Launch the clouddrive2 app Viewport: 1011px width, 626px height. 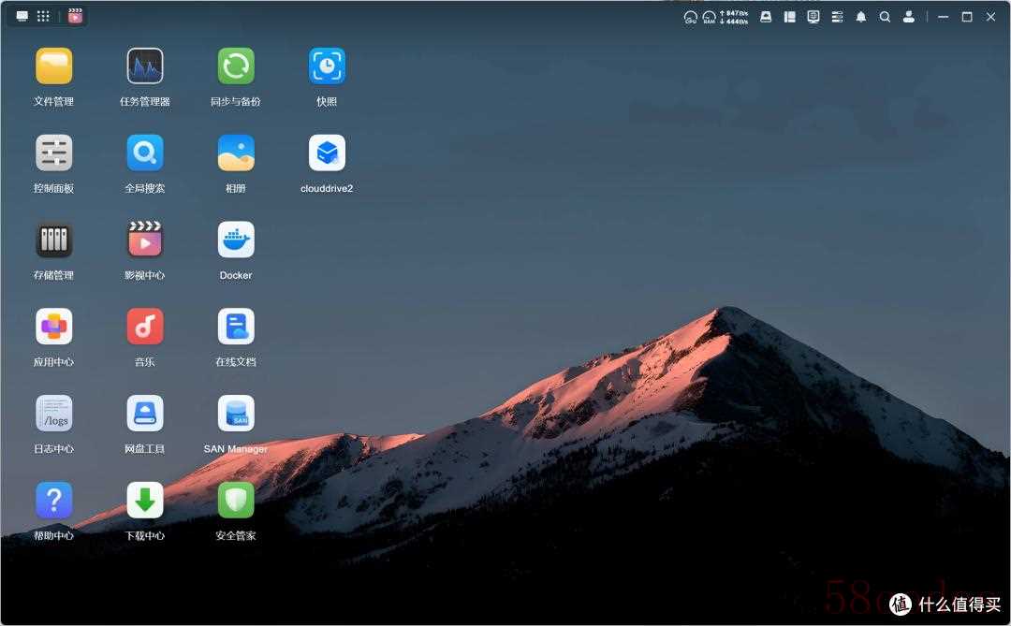[327, 153]
